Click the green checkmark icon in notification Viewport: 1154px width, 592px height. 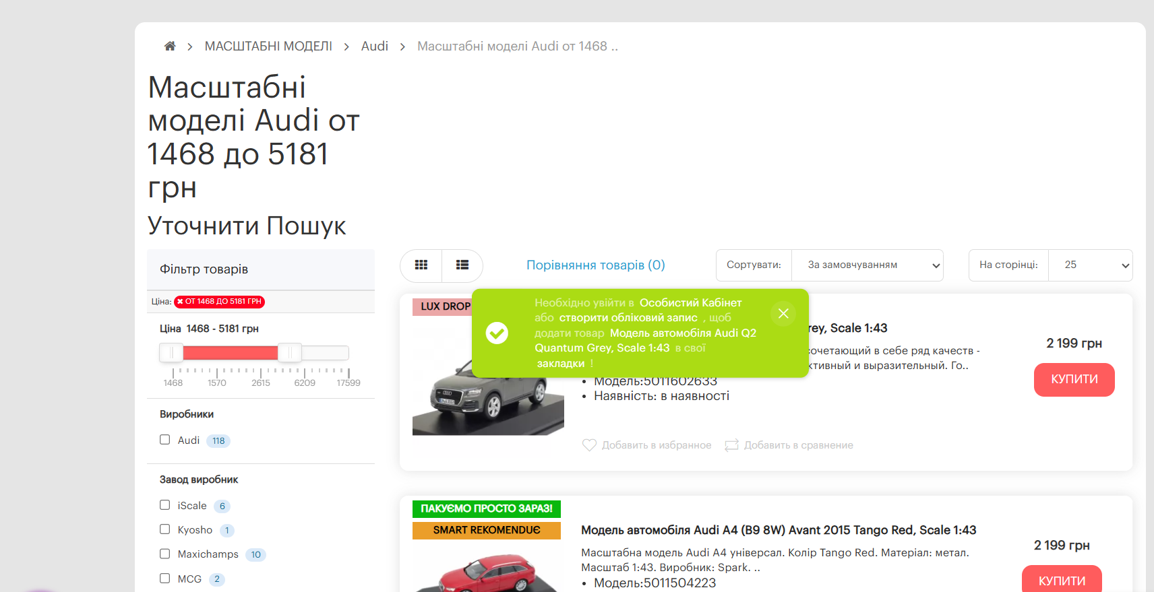point(497,333)
